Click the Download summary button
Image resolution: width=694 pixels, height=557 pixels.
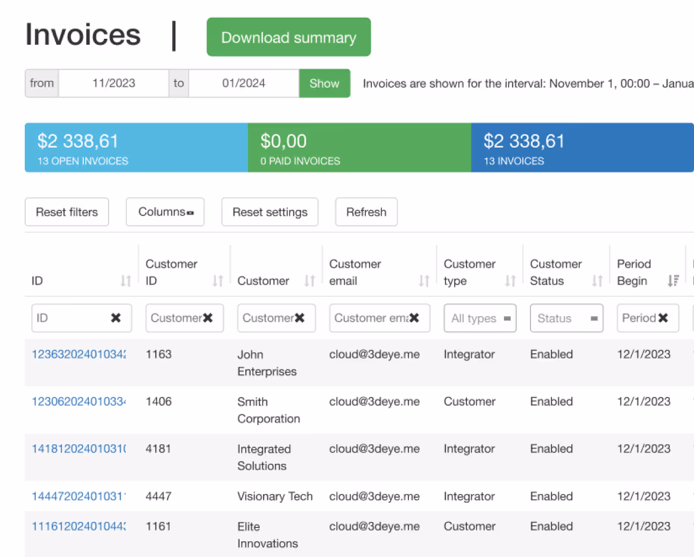coord(288,37)
